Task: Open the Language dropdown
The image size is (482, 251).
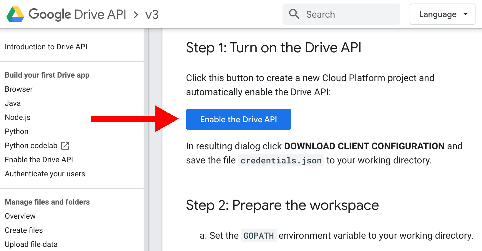Action: (x=442, y=14)
